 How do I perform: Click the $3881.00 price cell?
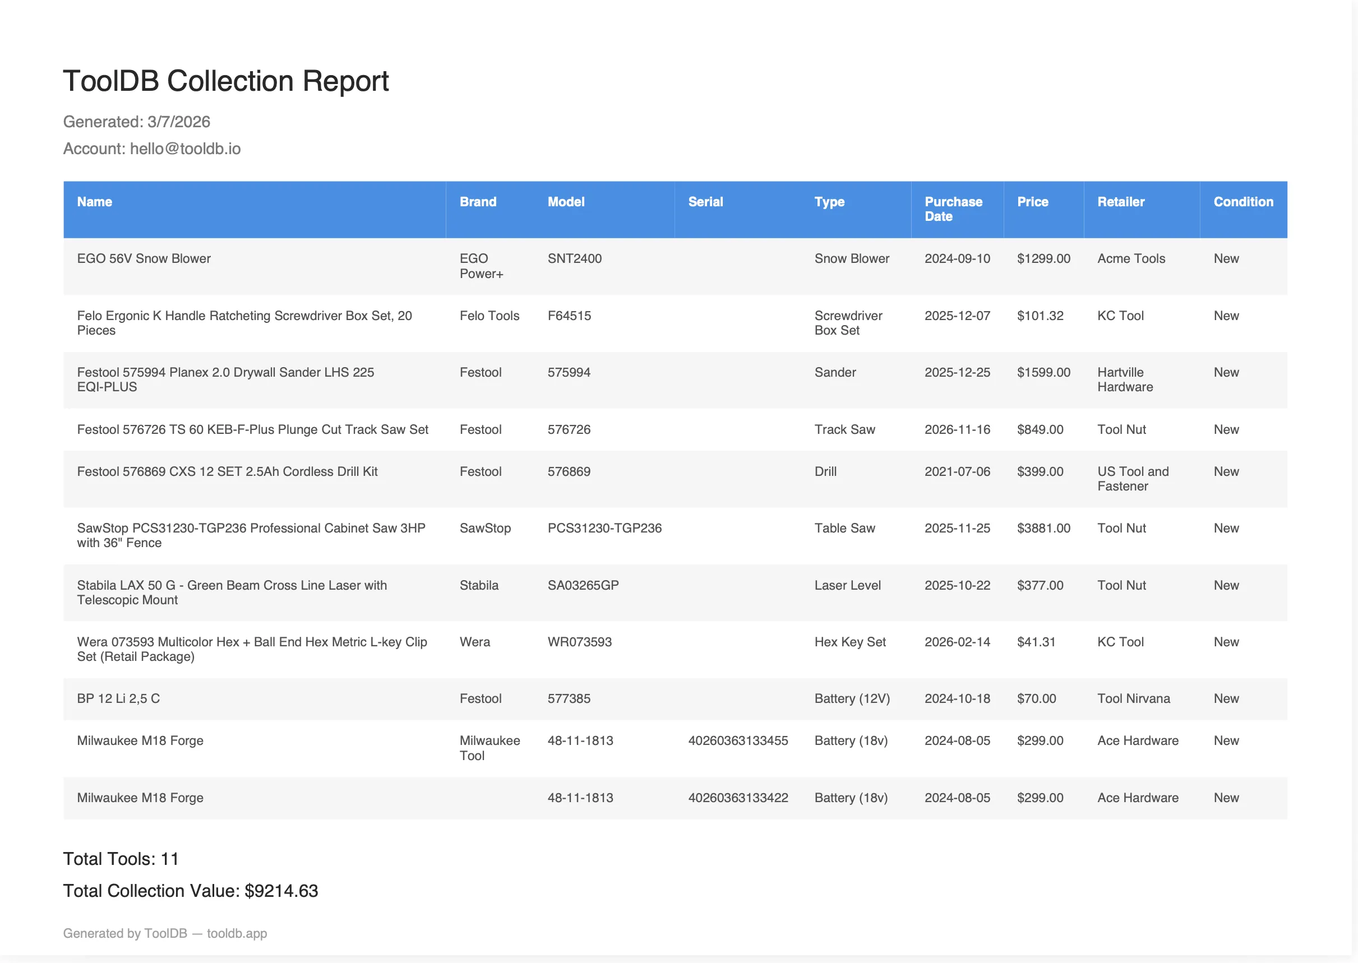pyautogui.click(x=1043, y=528)
